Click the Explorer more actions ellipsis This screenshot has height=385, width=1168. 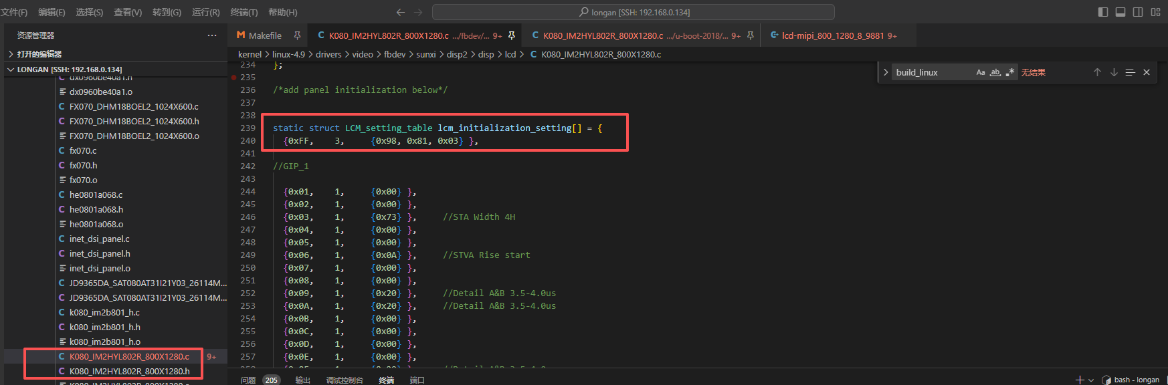(212, 35)
